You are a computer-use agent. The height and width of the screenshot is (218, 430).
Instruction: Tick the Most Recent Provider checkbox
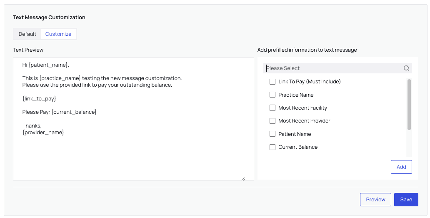pos(272,121)
